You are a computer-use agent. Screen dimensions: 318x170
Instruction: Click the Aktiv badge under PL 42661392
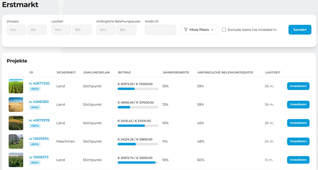point(35,107)
